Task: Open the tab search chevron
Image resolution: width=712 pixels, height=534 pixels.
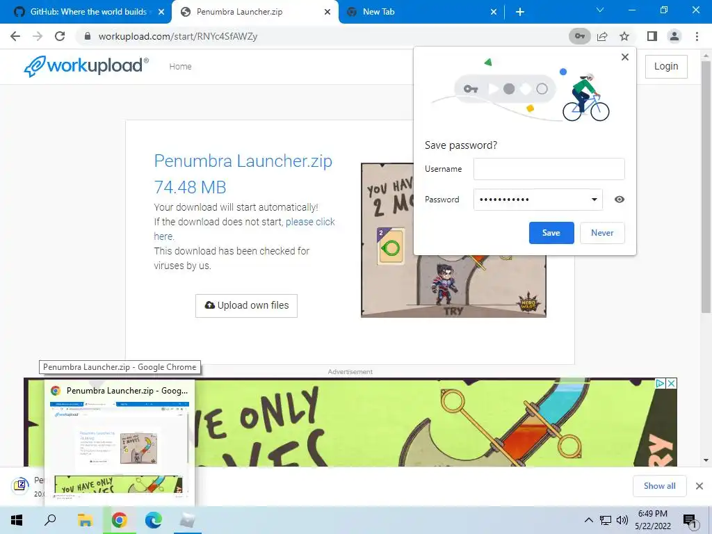Action: [x=600, y=10]
